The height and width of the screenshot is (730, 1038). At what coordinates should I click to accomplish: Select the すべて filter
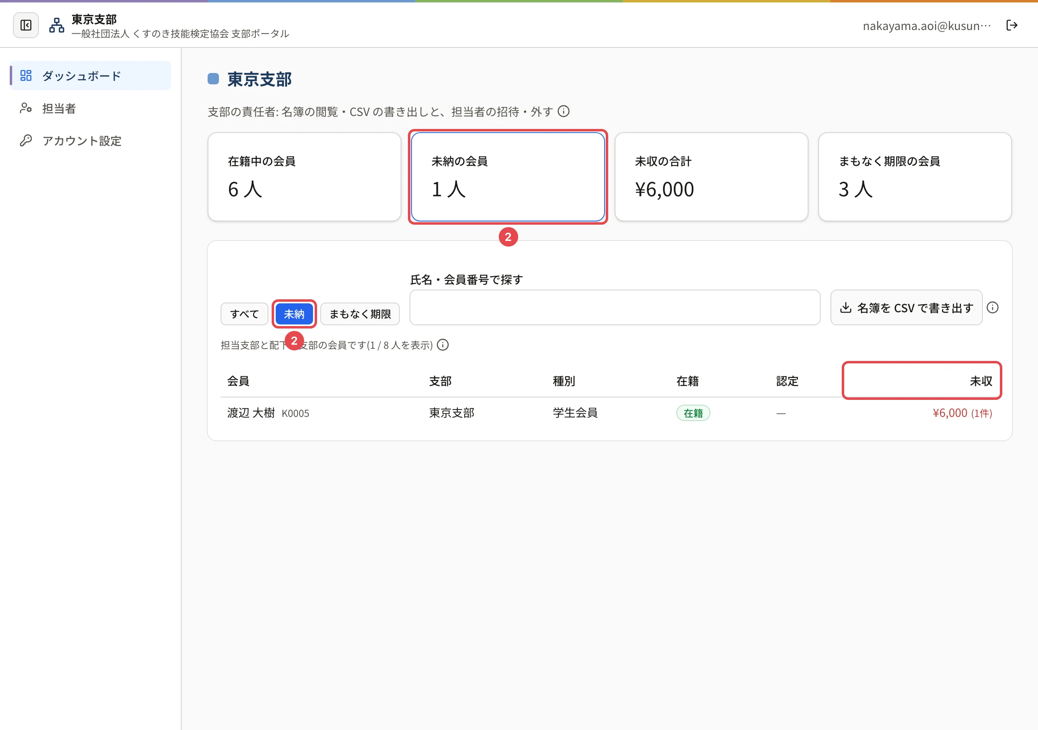(x=244, y=314)
